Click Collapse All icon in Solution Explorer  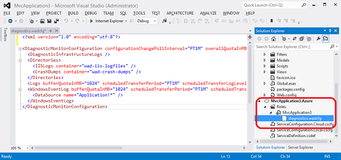click(x=301, y=39)
